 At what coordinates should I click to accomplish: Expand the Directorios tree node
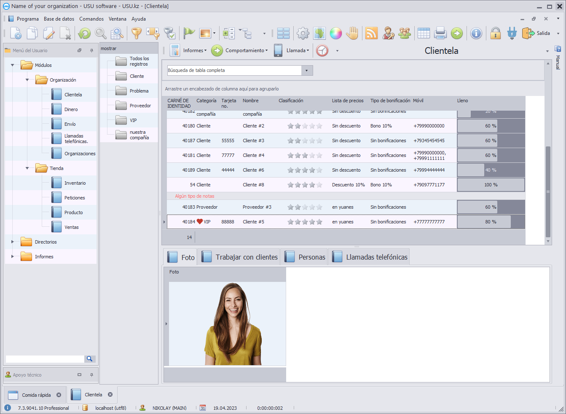pos(13,242)
